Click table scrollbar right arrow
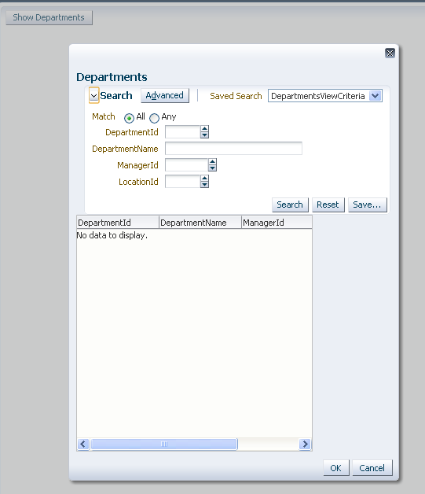The image size is (425, 494). coord(305,444)
